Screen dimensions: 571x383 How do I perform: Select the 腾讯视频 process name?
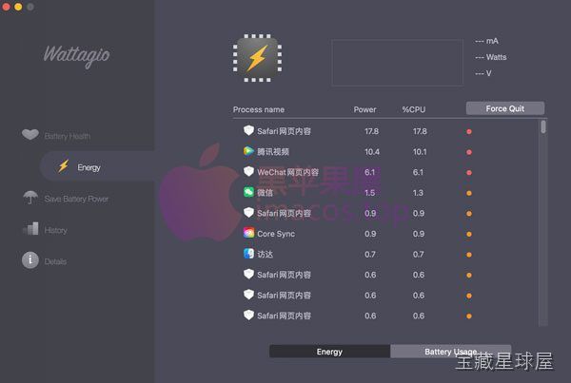[x=273, y=152]
